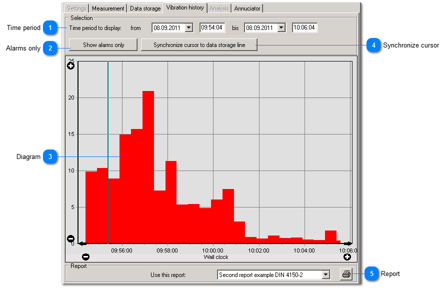Select the start time field showing 09:54:04

click(212, 27)
